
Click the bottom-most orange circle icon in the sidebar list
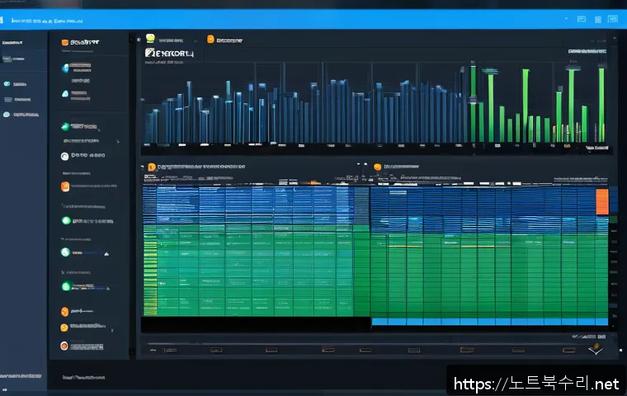[65, 348]
